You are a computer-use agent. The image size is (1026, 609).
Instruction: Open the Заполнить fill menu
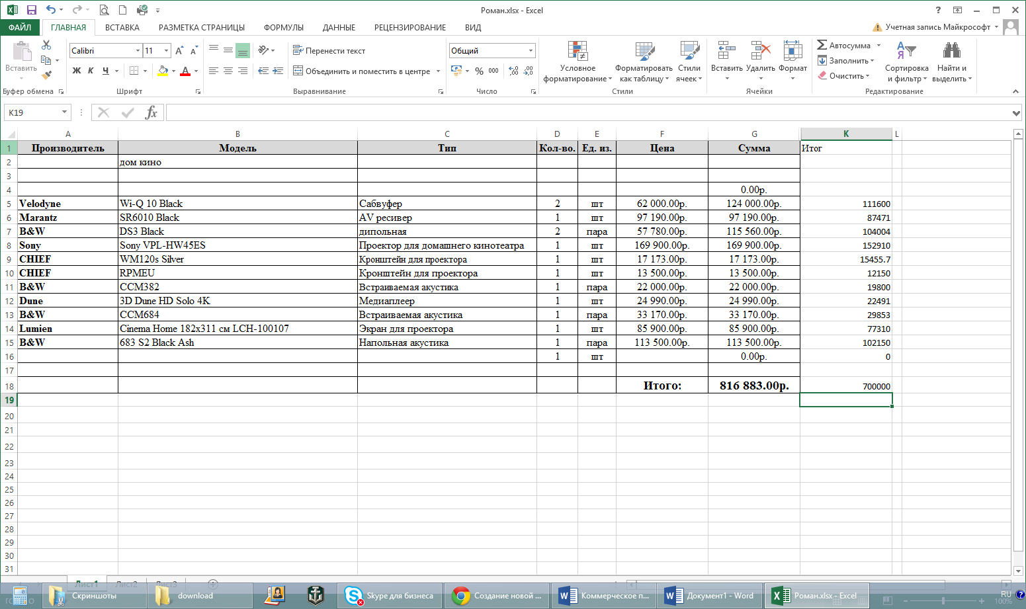click(846, 60)
